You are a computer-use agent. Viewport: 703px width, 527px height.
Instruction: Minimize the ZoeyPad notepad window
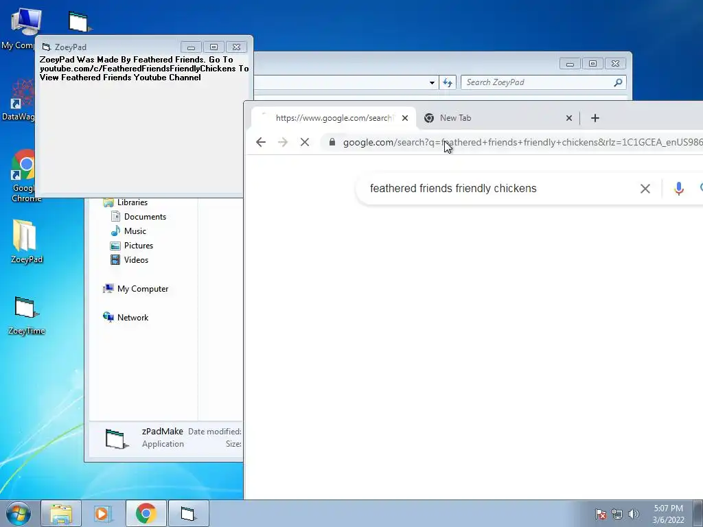point(191,47)
